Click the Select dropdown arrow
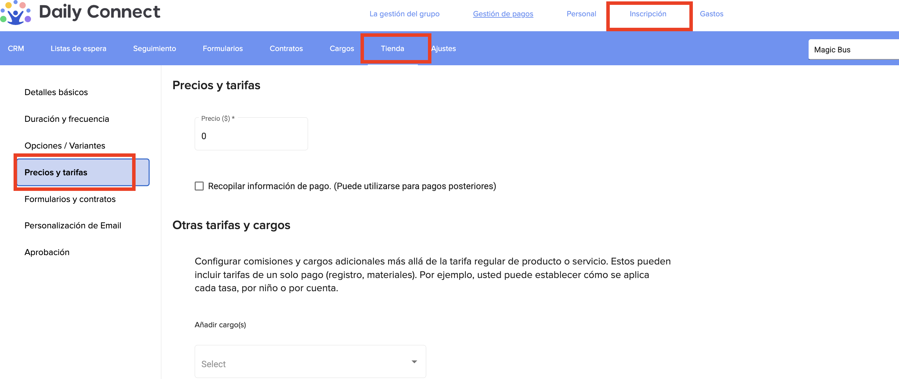Image resolution: width=899 pixels, height=379 pixels. click(414, 362)
